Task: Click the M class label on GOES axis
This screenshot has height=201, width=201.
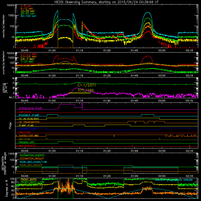Action: point(13,78)
